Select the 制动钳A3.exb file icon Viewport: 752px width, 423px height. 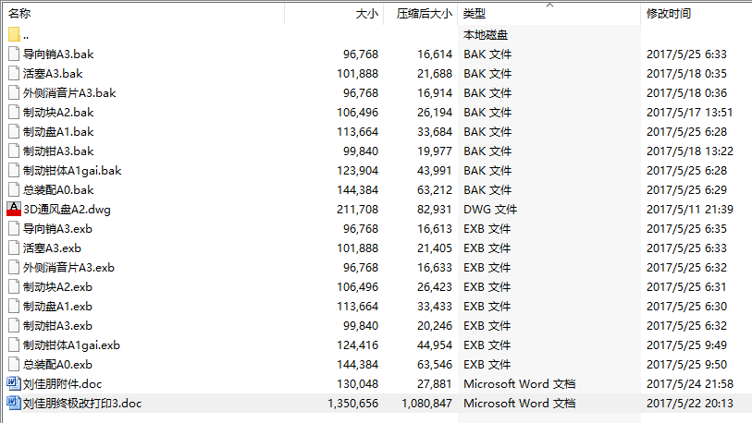(x=14, y=326)
